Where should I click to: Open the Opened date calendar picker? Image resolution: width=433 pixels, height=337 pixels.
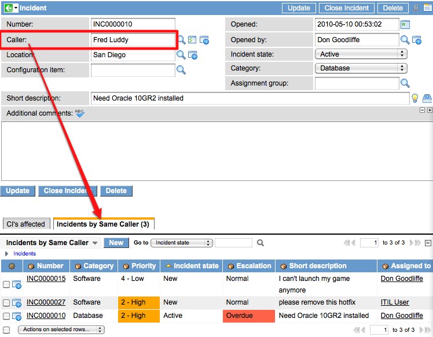405,24
